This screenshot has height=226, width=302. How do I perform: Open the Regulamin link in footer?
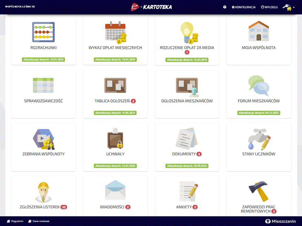tap(15, 221)
